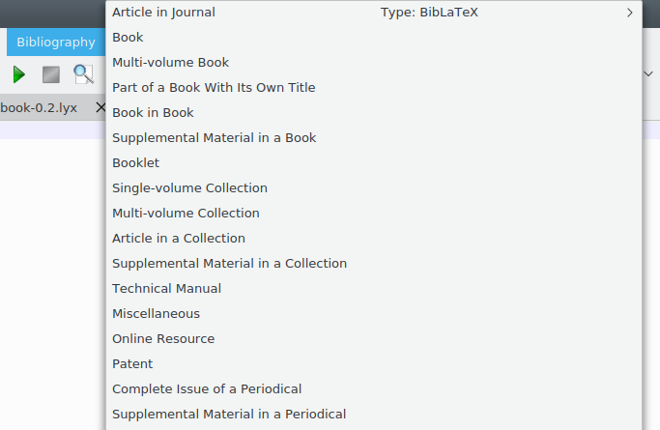660x430 pixels.
Task: Choose Book in Book entry
Action: 153,113
